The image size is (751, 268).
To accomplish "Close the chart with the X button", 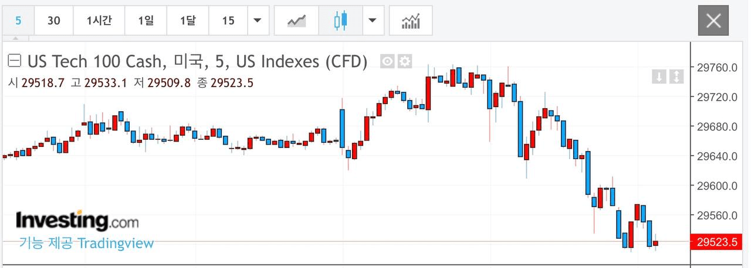I will tap(713, 20).
